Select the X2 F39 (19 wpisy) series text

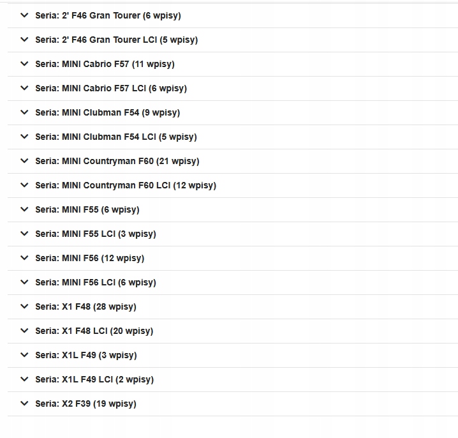85,404
